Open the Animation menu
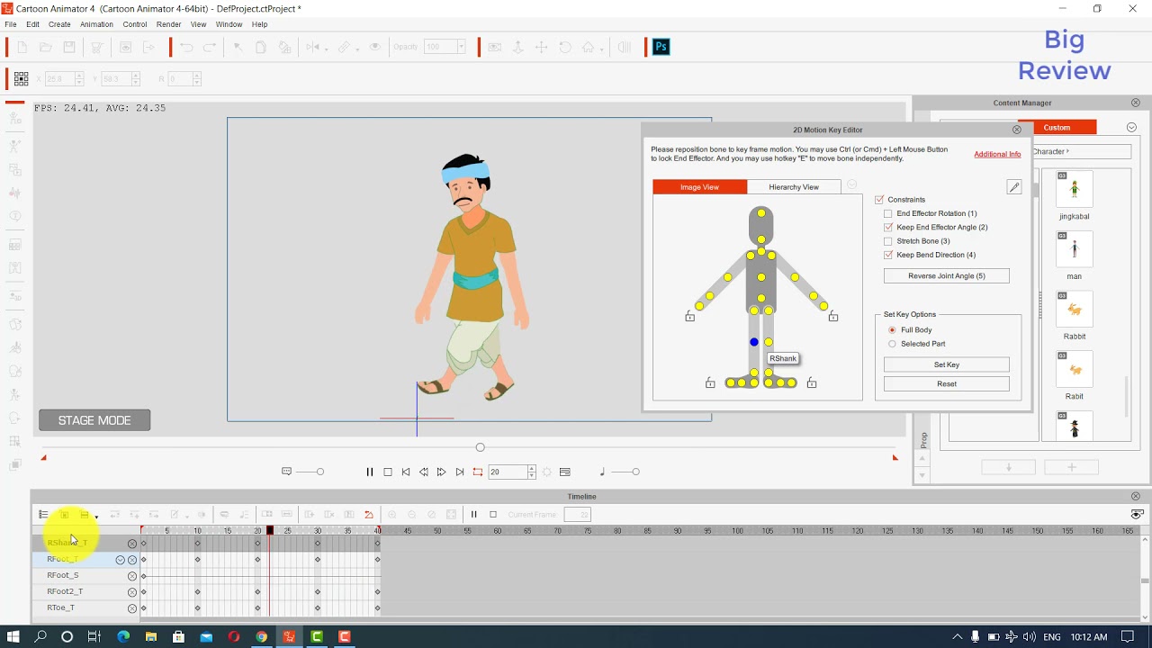The image size is (1152, 648). 96,24
